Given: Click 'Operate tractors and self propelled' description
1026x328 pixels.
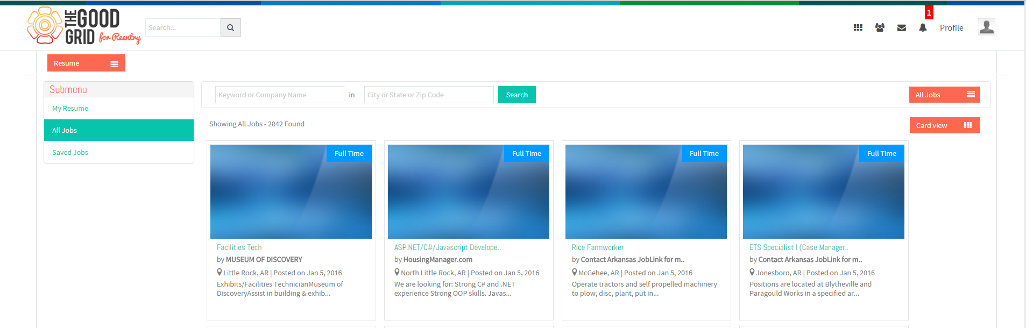Looking at the screenshot, I should [x=645, y=289].
